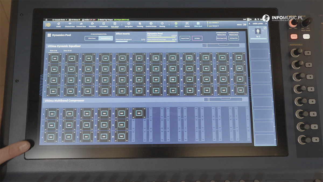
Task: Open the Macros toolbar icon
Action: click(x=187, y=25)
